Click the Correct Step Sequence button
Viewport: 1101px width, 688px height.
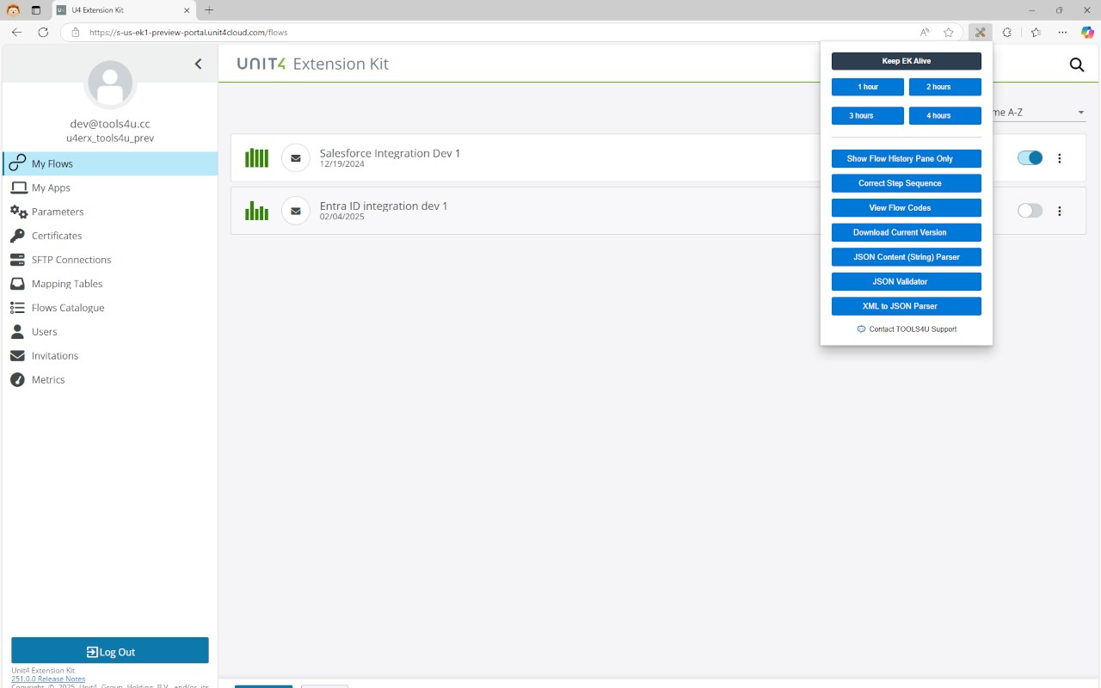tap(907, 183)
